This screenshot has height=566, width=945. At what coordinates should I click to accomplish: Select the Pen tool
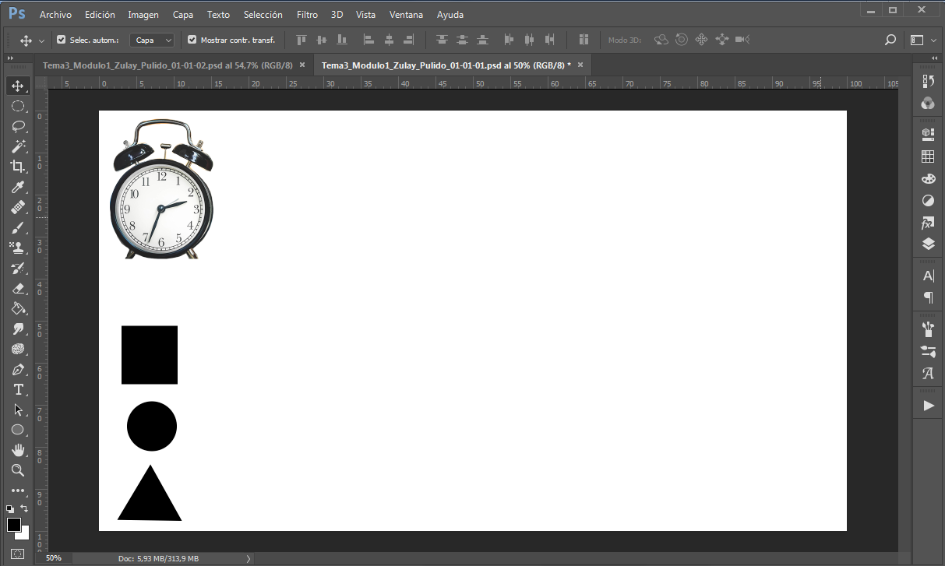click(x=17, y=369)
